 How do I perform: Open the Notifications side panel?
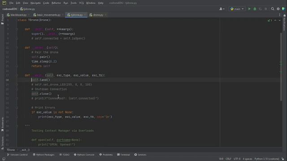pos(284,23)
